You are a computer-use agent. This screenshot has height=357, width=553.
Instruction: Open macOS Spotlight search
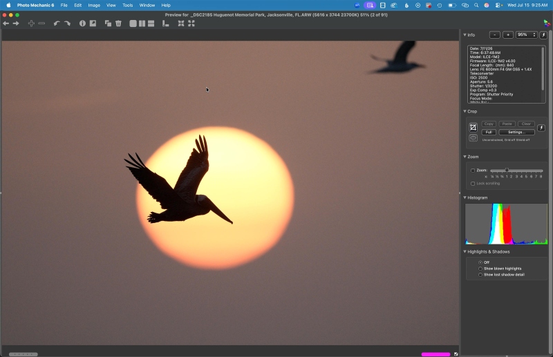[476, 6]
